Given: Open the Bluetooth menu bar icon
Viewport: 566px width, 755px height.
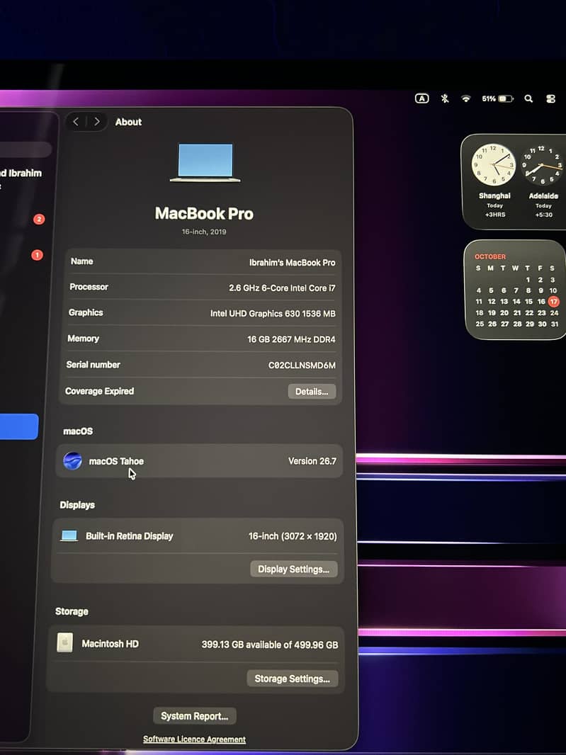Looking at the screenshot, I should pos(445,98).
